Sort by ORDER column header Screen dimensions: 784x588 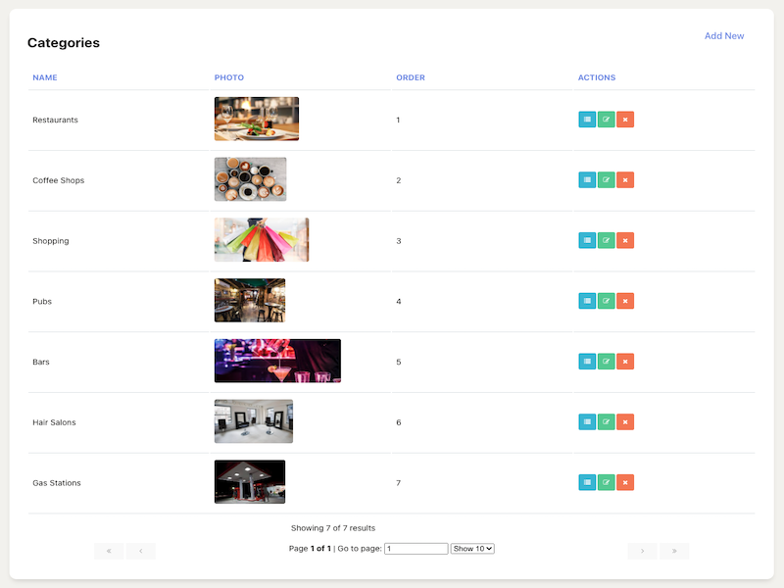pos(411,77)
